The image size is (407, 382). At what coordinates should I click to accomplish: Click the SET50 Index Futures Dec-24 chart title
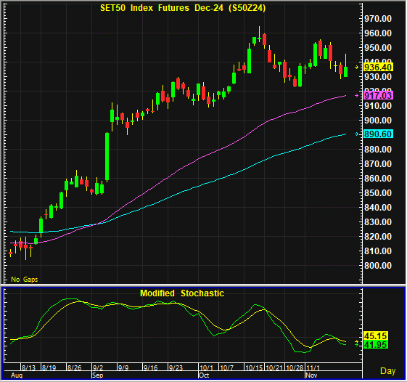[x=183, y=8]
